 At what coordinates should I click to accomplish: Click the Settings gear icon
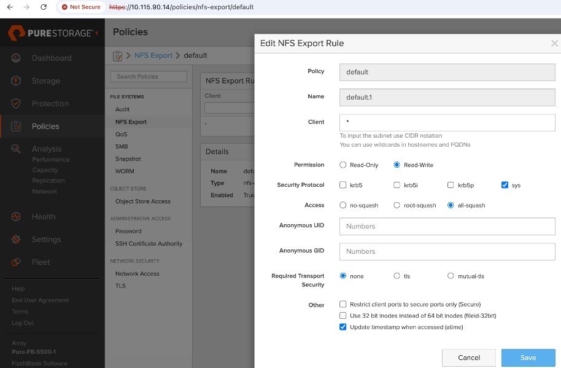[x=16, y=239]
